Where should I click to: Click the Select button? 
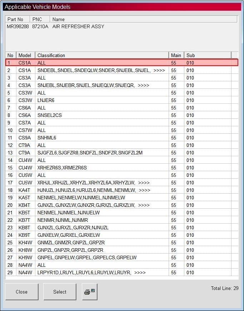60,292
